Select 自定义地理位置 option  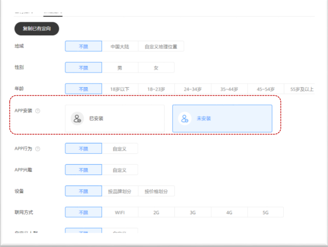point(161,46)
